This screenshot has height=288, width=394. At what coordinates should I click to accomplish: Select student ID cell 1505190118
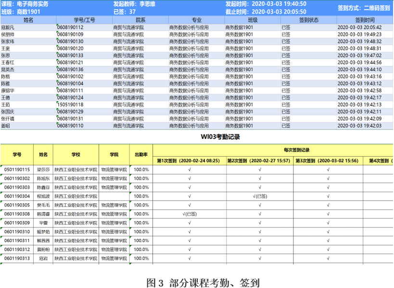click(70, 104)
